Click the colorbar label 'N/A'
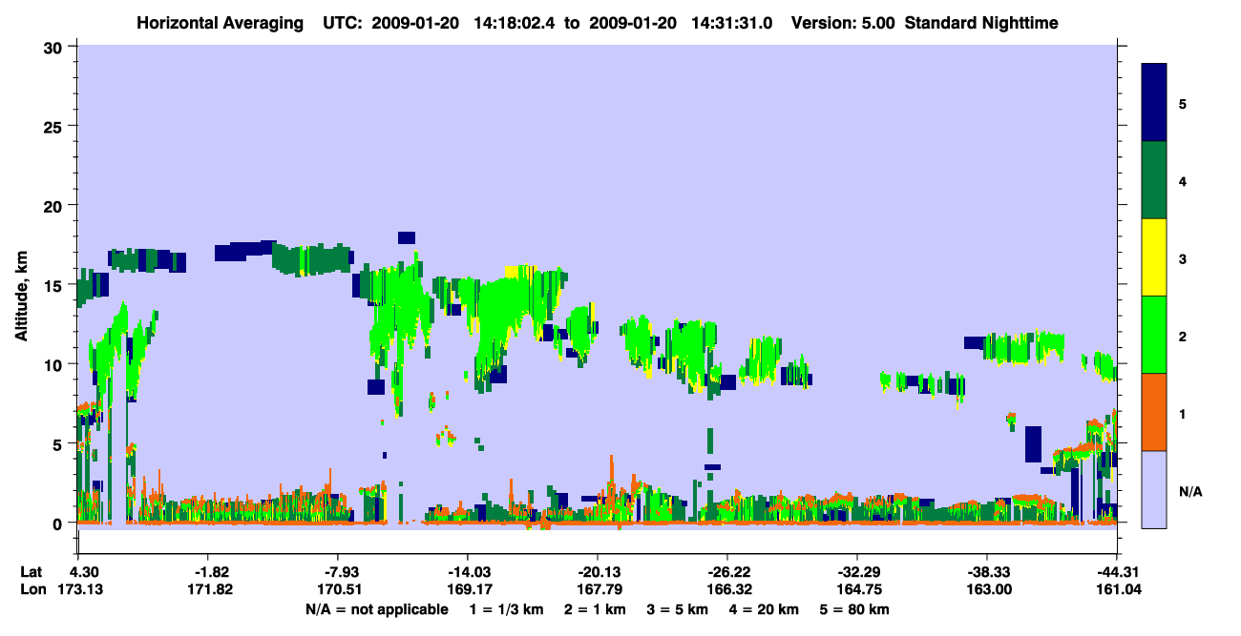The image size is (1241, 636). point(1189,491)
